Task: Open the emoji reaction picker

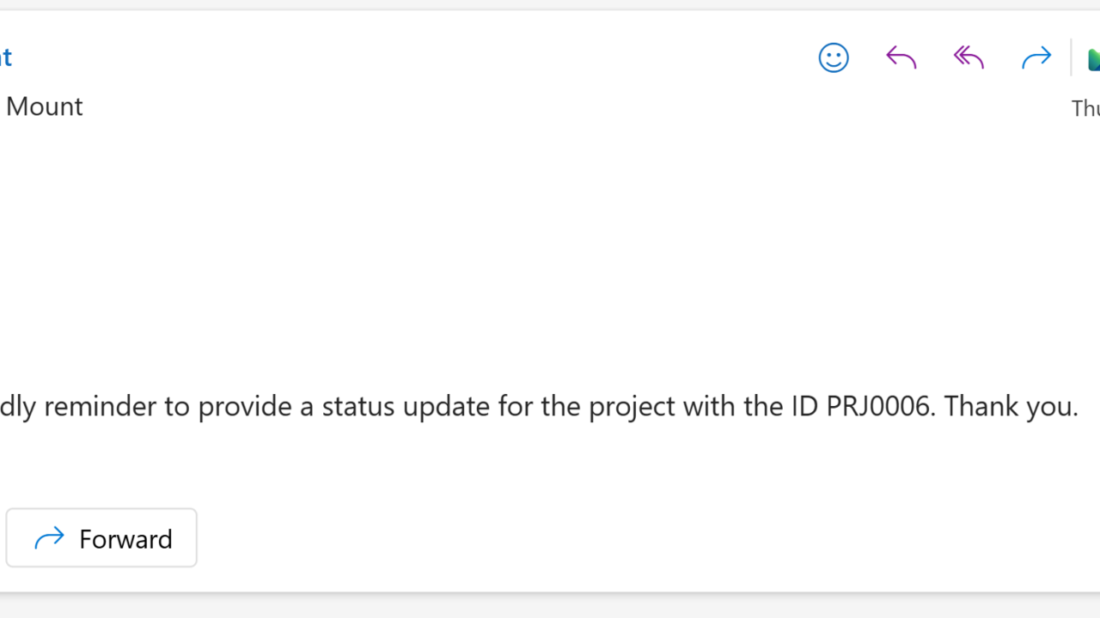Action: (833, 58)
